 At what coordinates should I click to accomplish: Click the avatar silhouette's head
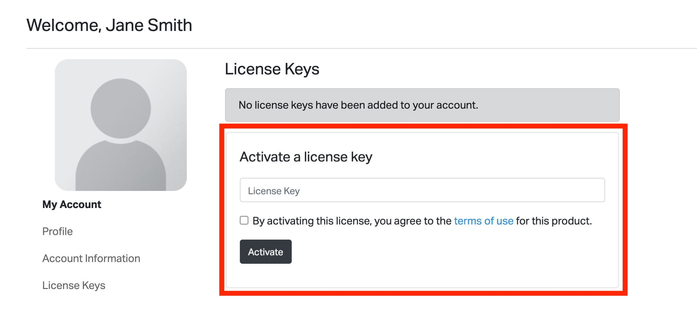coord(121,108)
